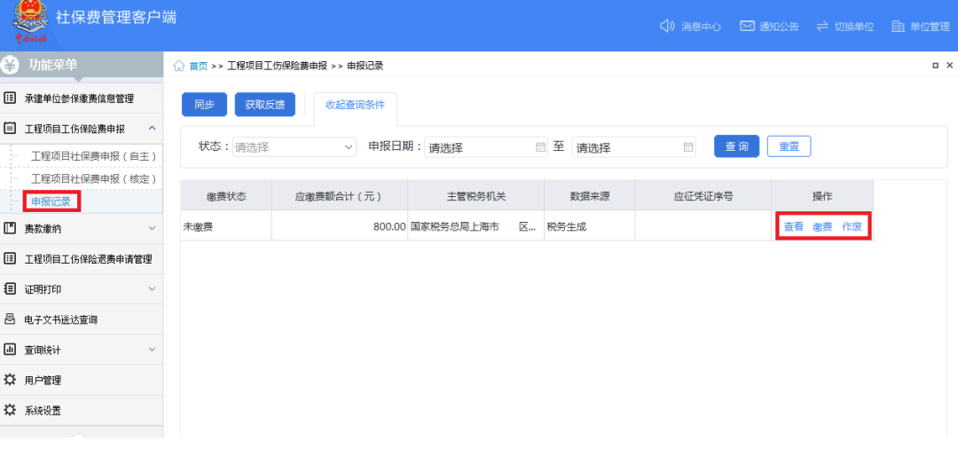Collapse 工程项目工伤保险费申报 menu section
Image resolution: width=958 pixels, height=465 pixels.
tap(152, 129)
